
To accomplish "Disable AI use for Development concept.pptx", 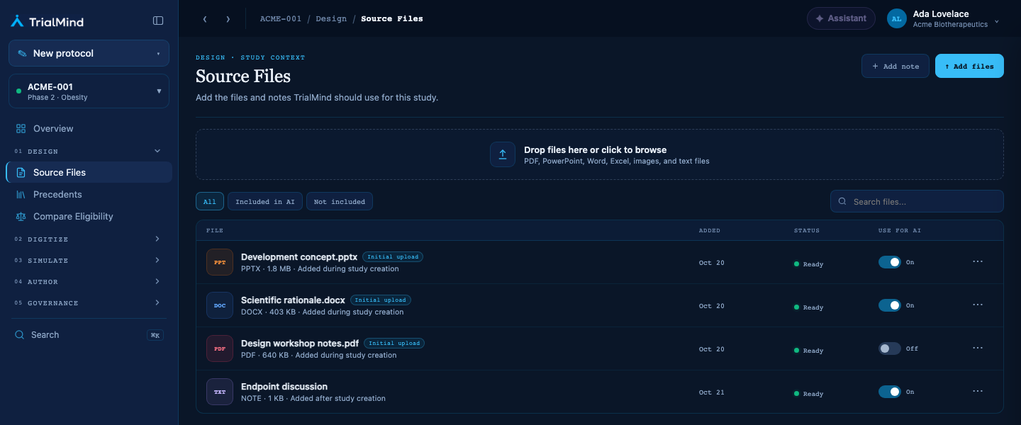I will [890, 262].
